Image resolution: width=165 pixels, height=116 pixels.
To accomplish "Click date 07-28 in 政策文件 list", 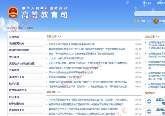I will coord(138,114).
